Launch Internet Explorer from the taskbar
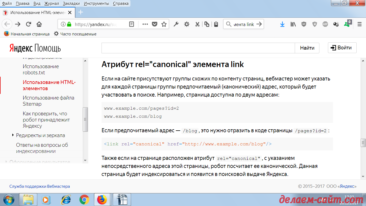The height and width of the screenshot is (206, 366). point(66,200)
